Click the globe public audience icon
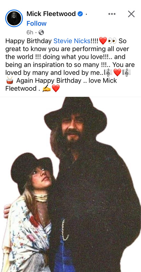141x272 pixels. (41, 32)
